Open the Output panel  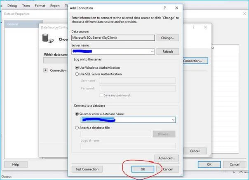coord(7,177)
